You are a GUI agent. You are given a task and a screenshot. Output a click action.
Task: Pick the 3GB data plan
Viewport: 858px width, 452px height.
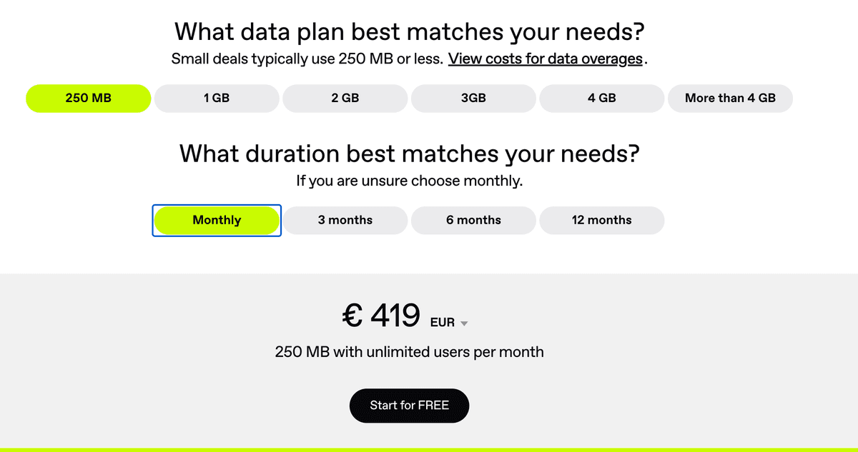(473, 98)
